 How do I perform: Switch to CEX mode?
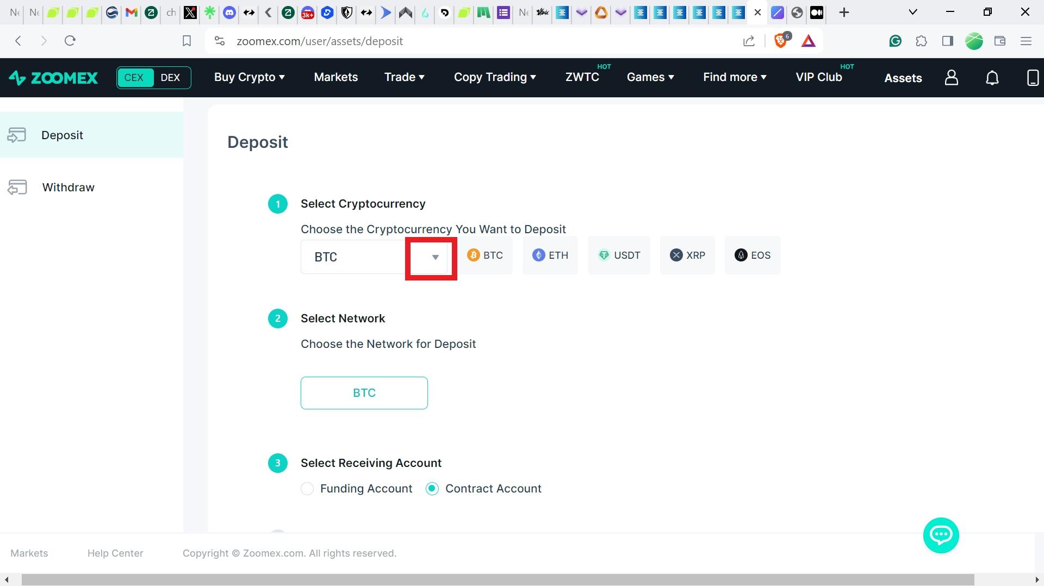[x=135, y=78]
